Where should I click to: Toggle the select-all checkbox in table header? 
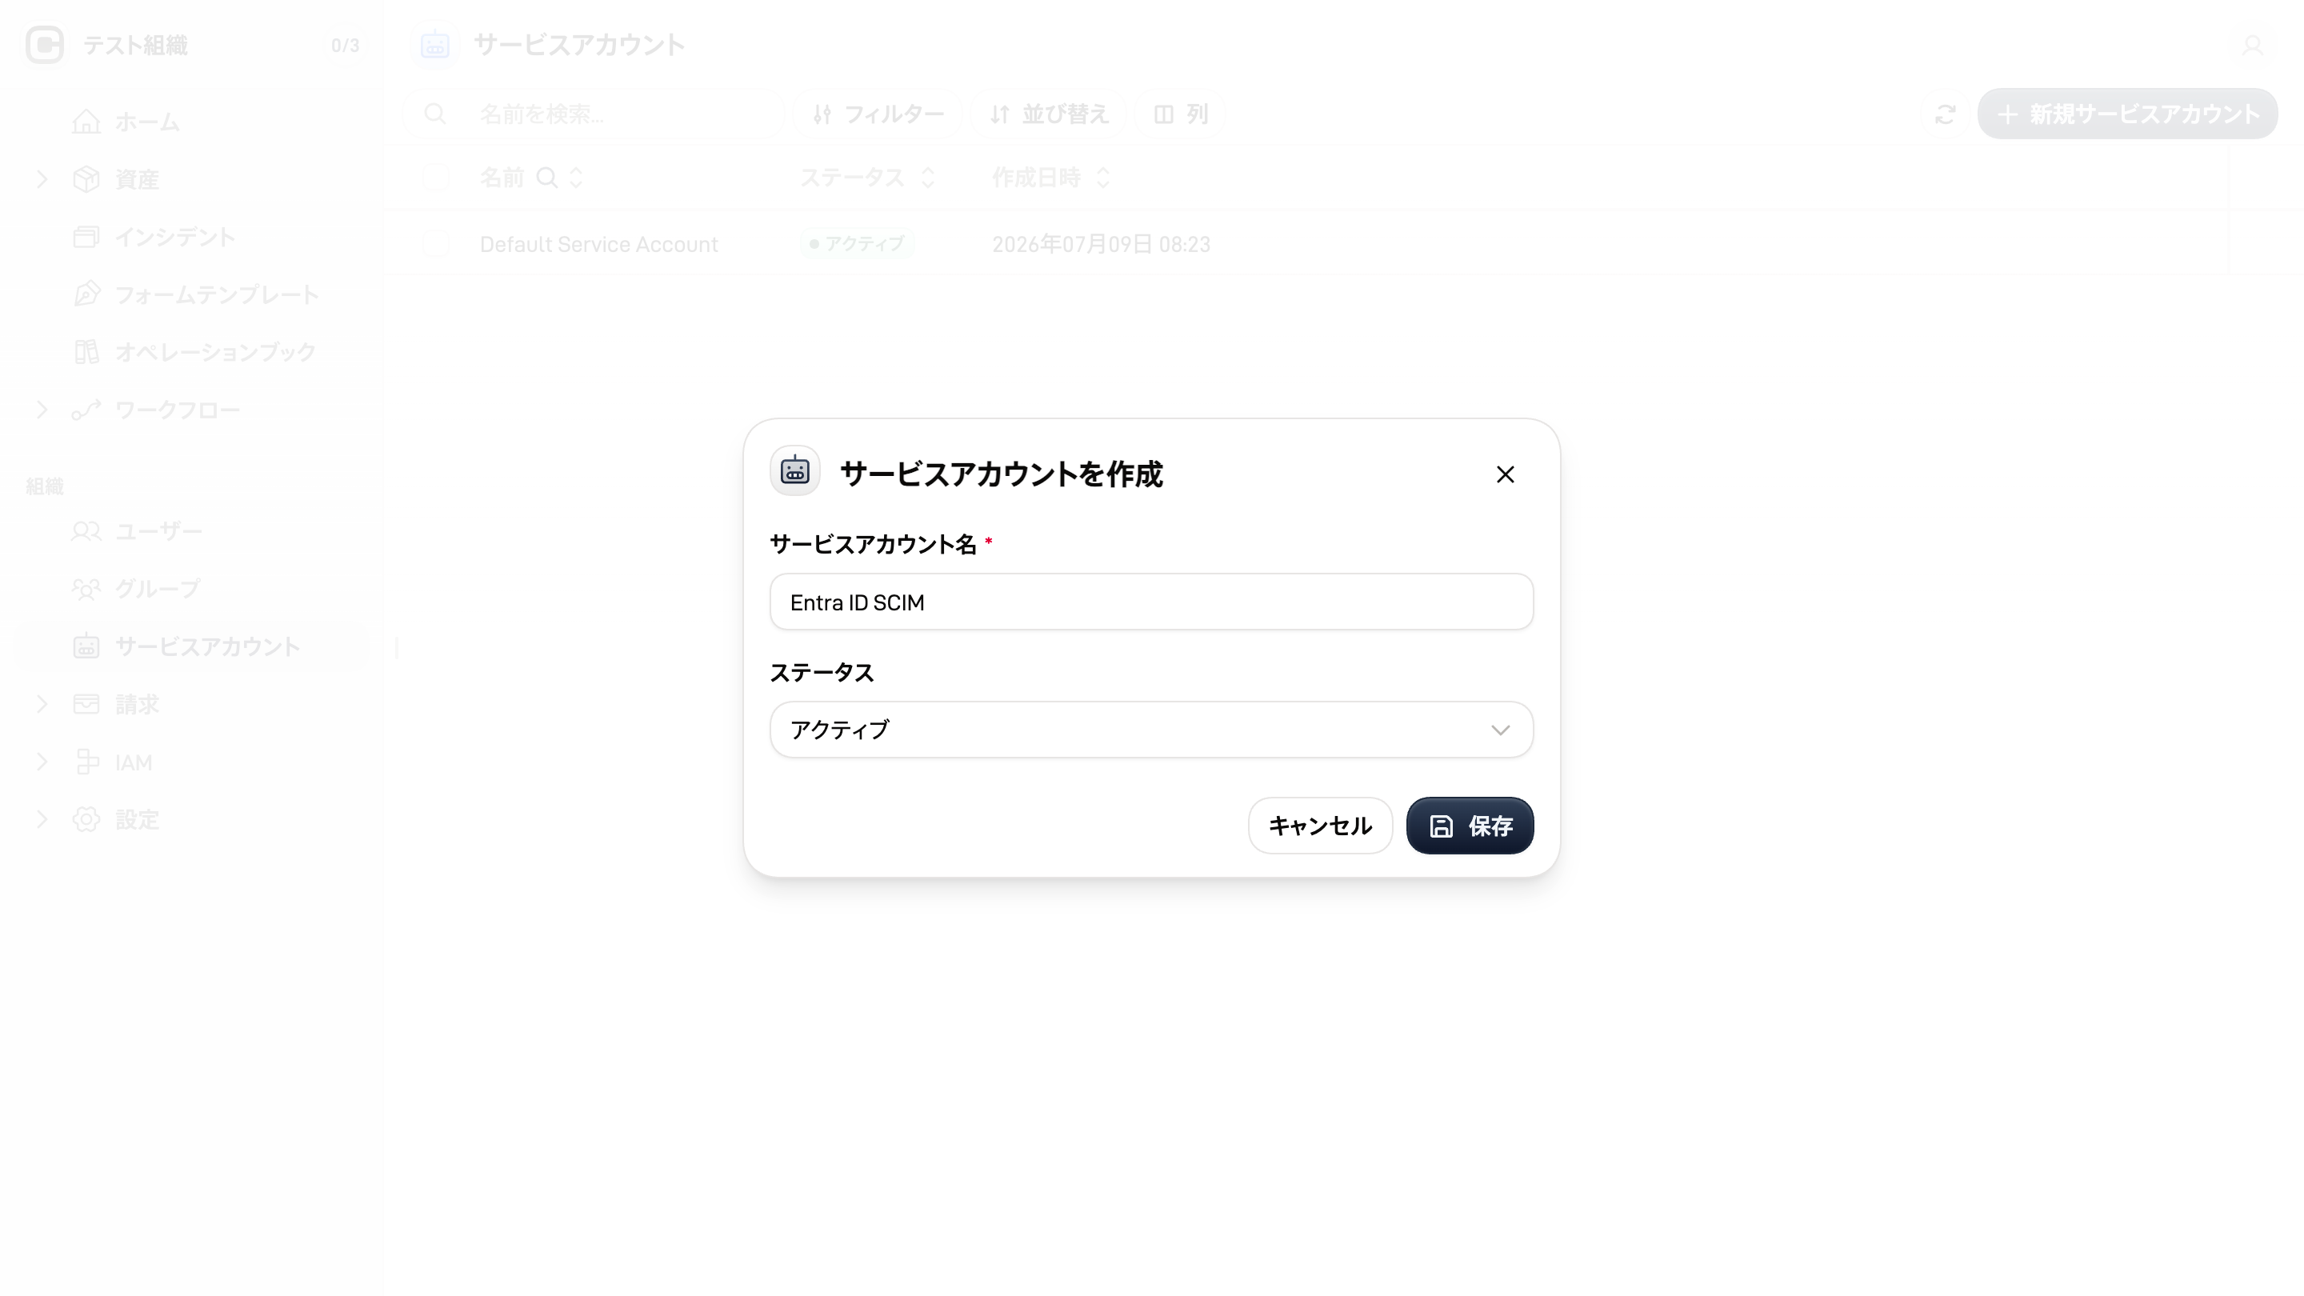pyautogui.click(x=435, y=177)
